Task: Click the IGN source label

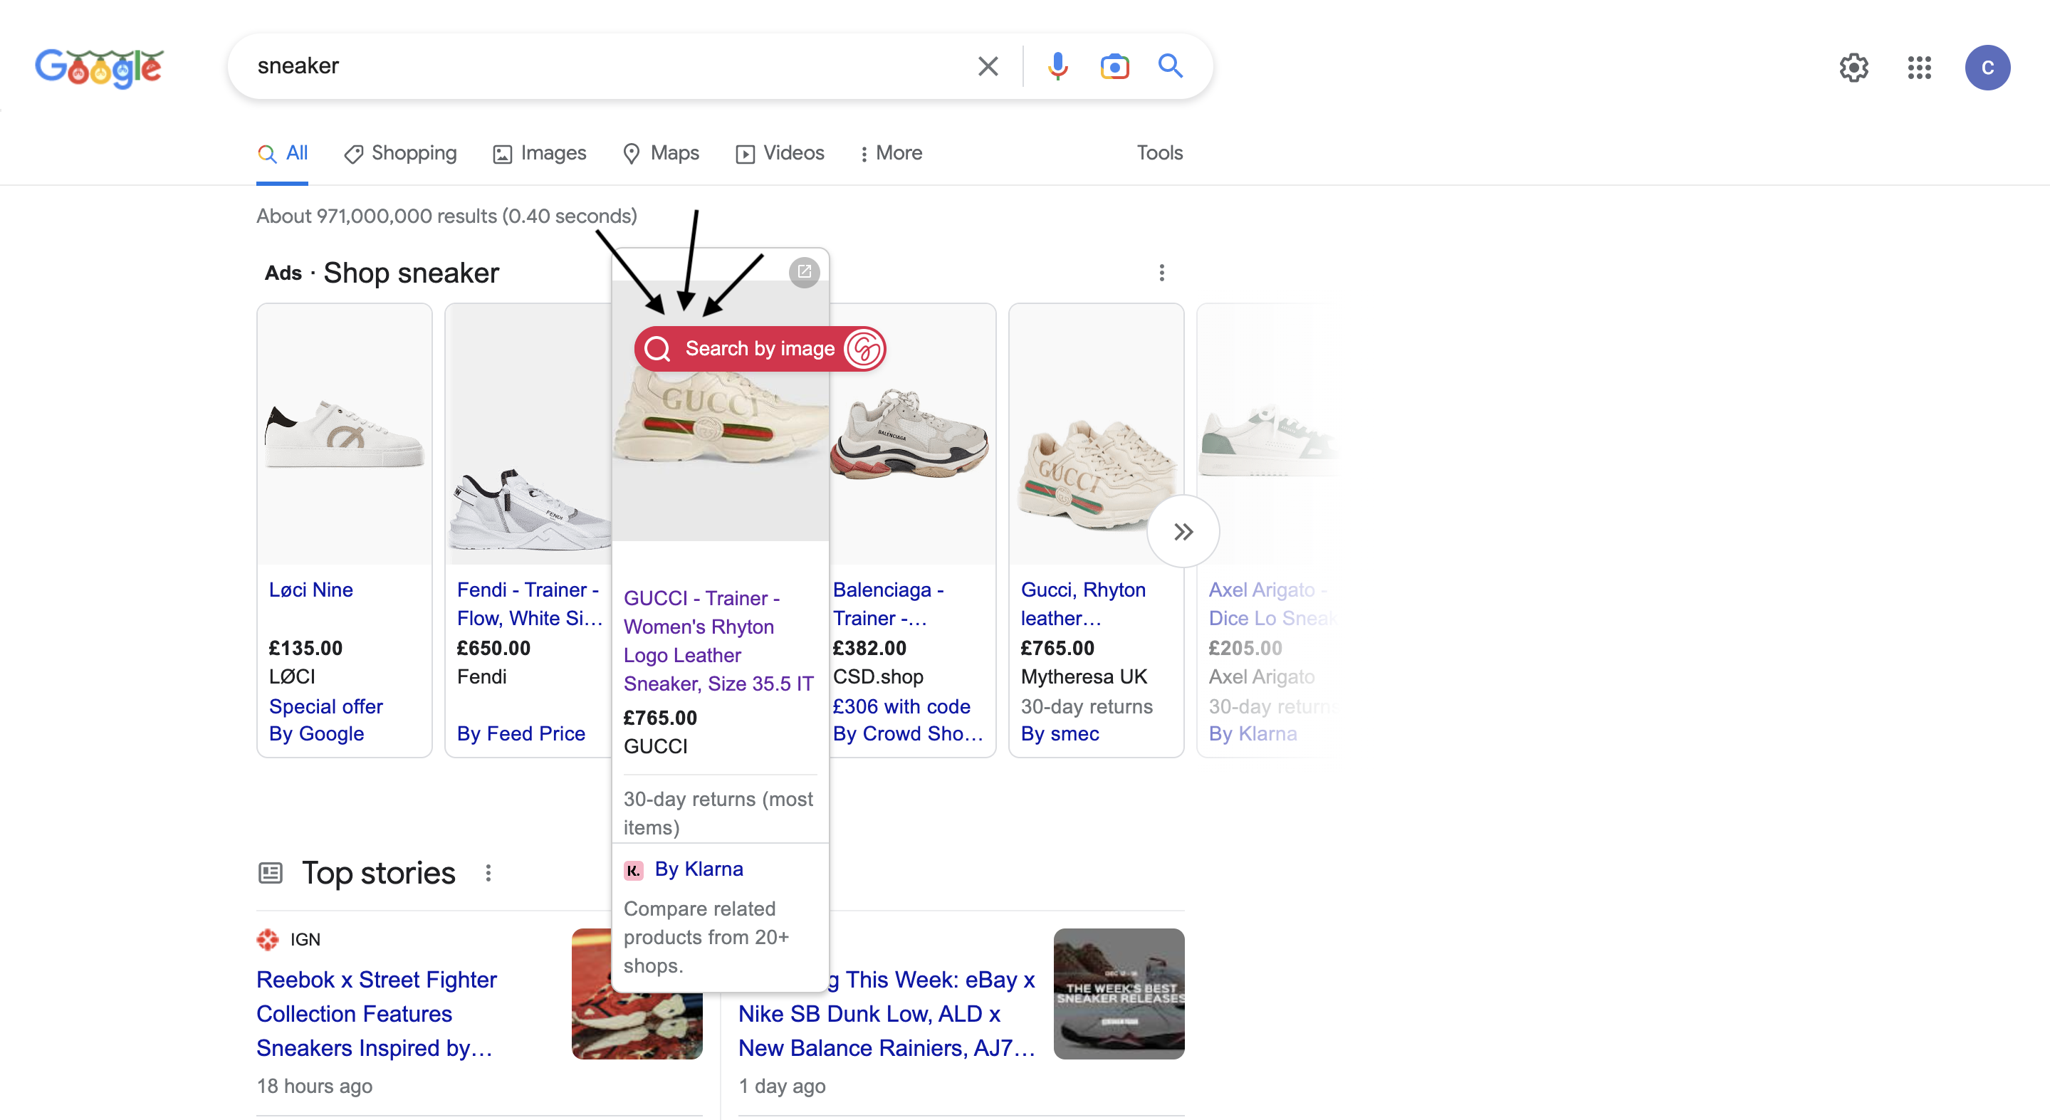Action: pos(305,939)
